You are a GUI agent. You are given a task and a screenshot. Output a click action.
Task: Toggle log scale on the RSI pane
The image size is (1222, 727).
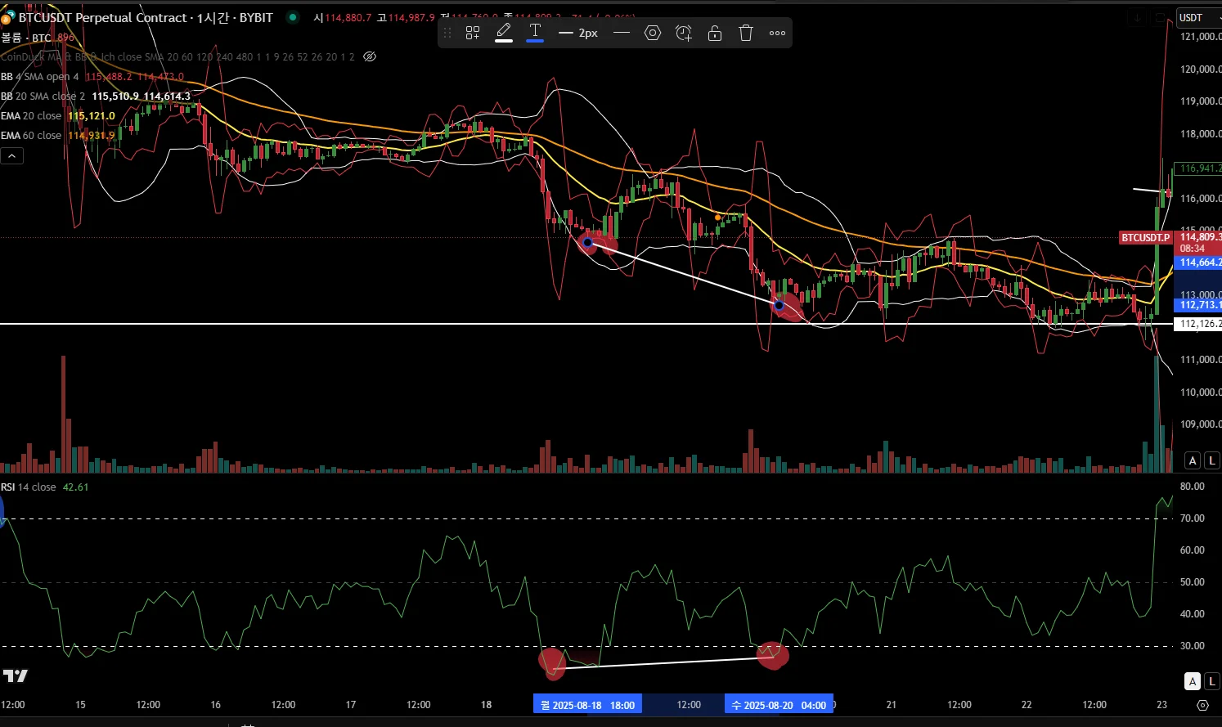click(1212, 681)
